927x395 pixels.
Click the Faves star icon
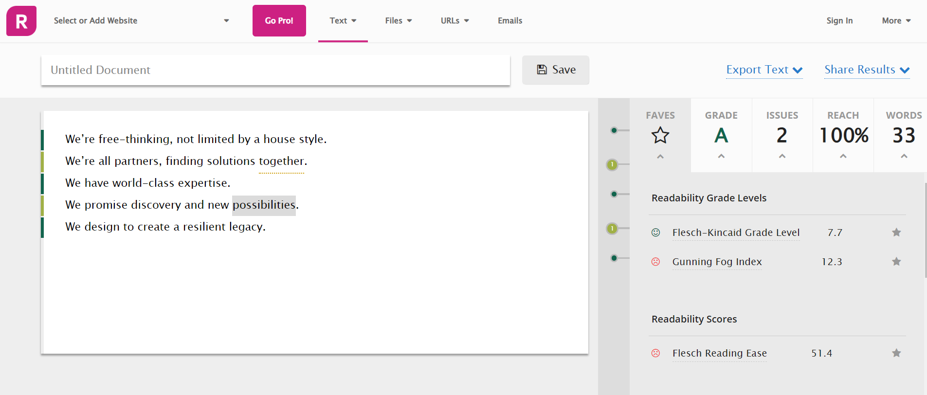pyautogui.click(x=660, y=135)
